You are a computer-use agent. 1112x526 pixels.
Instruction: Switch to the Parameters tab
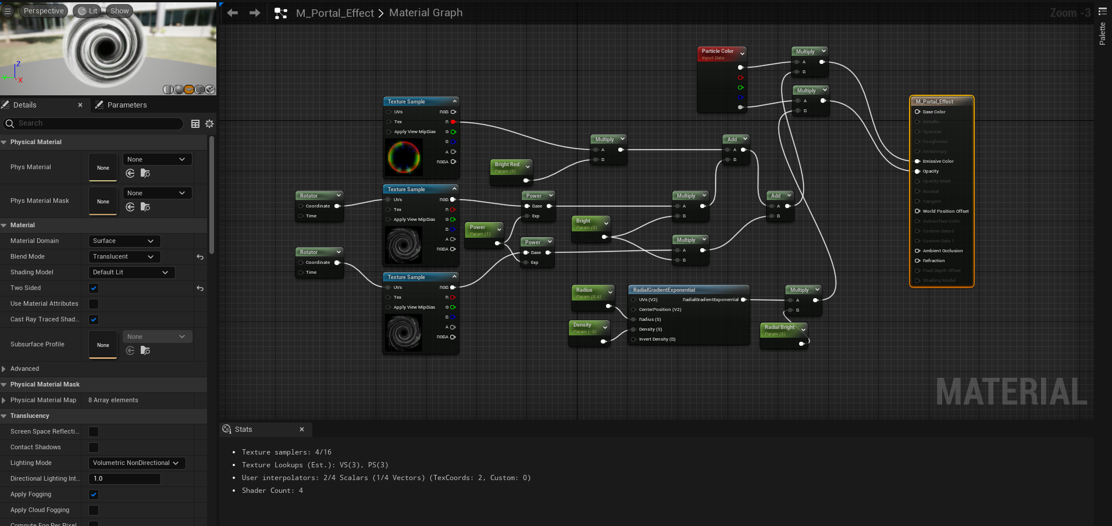[x=127, y=105]
